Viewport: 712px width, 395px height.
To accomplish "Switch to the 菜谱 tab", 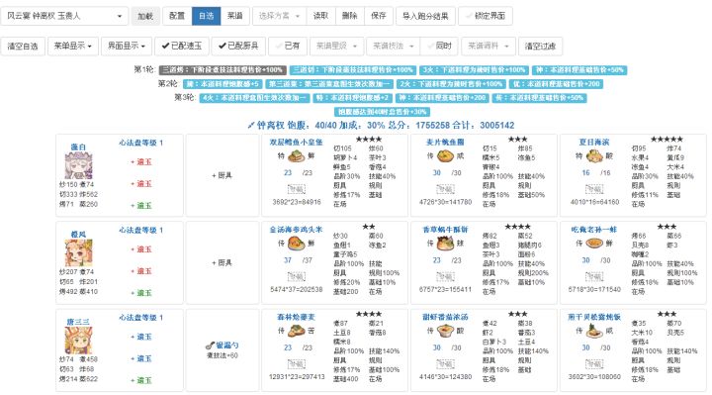I will tap(234, 16).
